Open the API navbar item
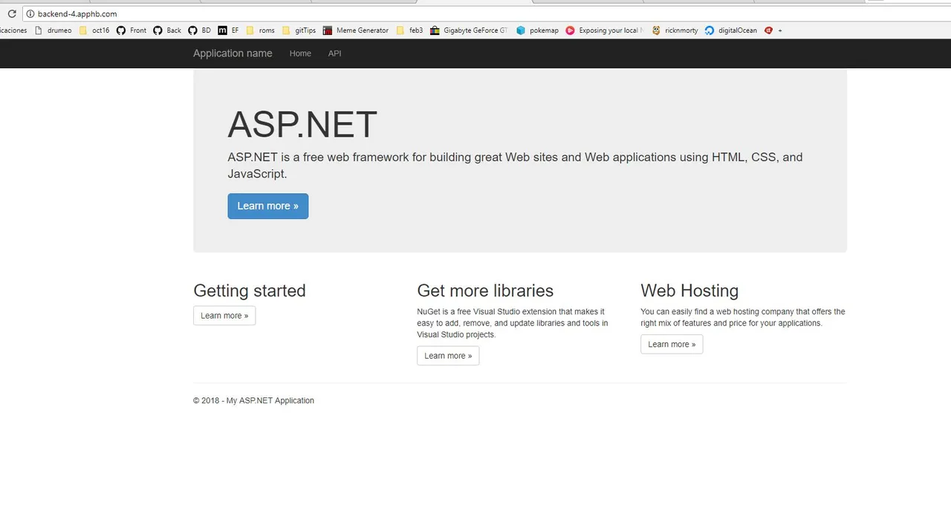 click(x=335, y=53)
